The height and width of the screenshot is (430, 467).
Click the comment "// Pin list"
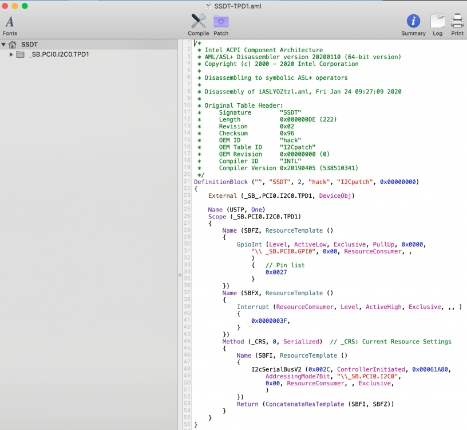(x=285, y=265)
